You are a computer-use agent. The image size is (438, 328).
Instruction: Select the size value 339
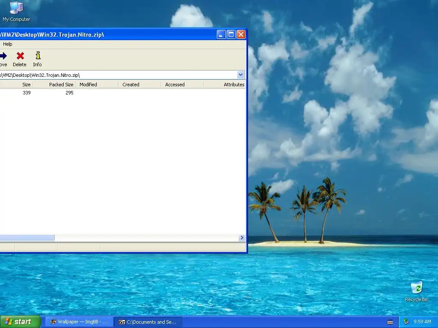point(27,93)
